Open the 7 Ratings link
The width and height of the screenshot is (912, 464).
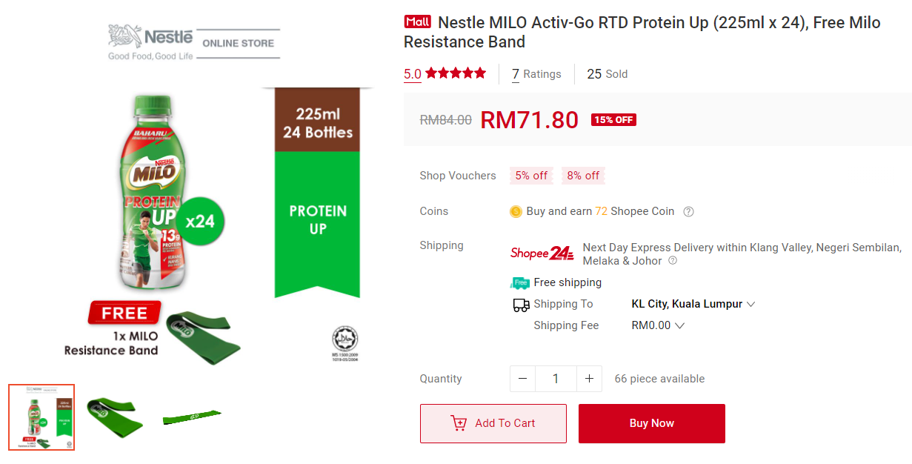pos(536,74)
